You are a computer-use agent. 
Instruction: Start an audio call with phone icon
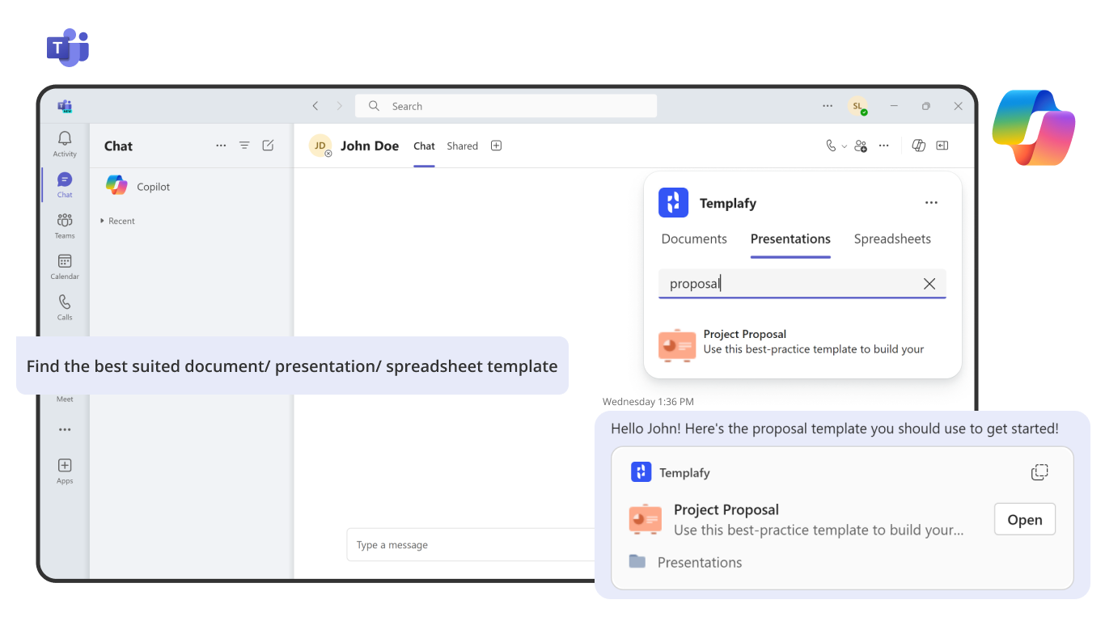[x=831, y=146]
